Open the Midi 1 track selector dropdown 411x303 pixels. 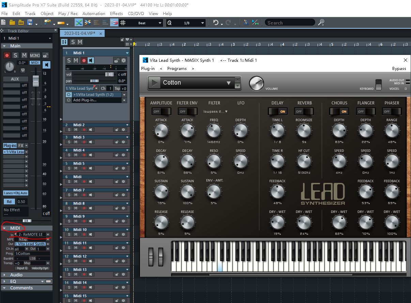(50, 38)
